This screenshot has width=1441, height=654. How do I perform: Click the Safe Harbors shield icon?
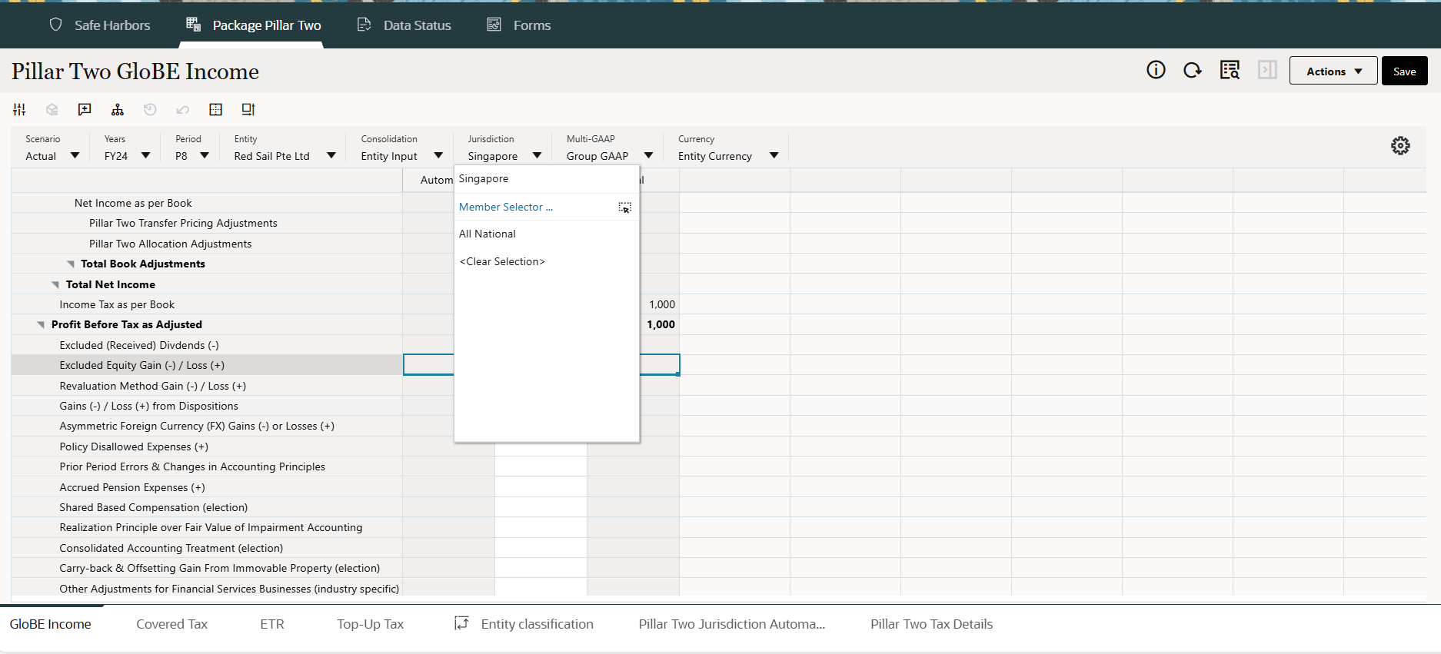click(55, 25)
